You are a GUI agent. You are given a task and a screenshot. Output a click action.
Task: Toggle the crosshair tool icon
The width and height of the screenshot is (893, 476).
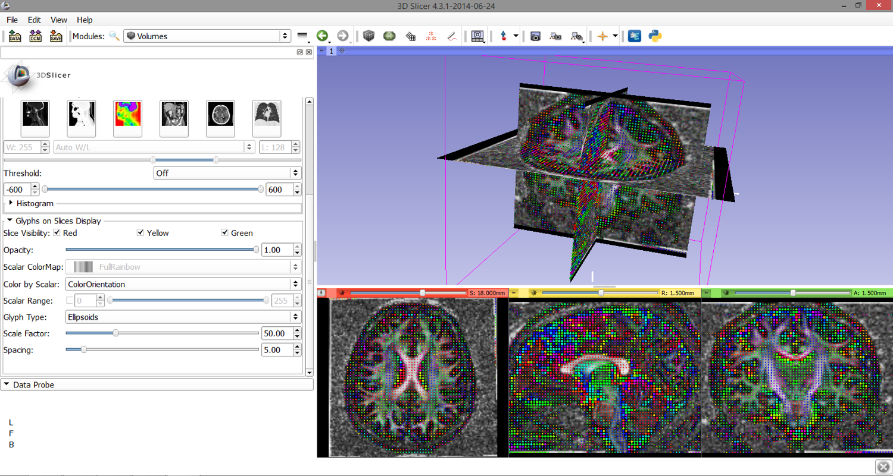pos(602,36)
